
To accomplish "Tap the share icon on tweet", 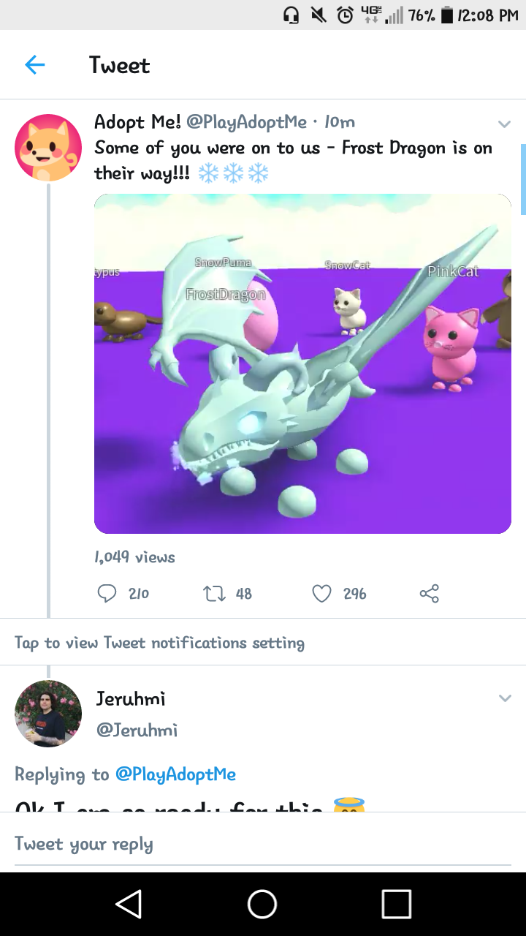I will [x=430, y=593].
